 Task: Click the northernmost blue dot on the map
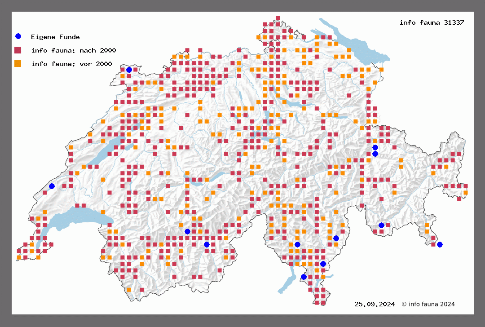click(129, 70)
